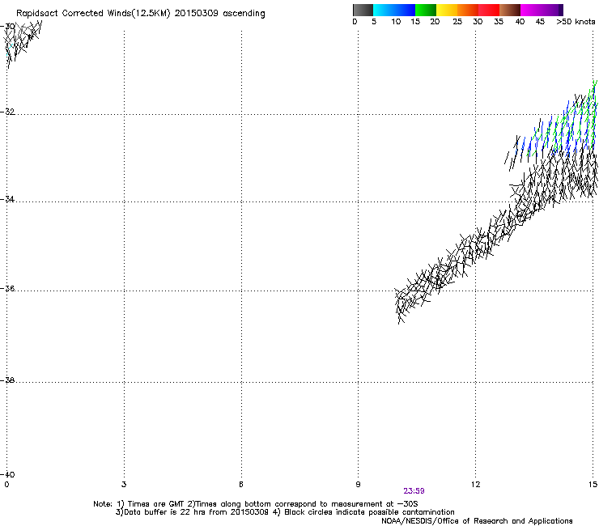The width and height of the screenshot is (599, 526).
Task: Click the dark purple 45-50 knots segment
Action: pyautogui.click(x=552, y=10)
